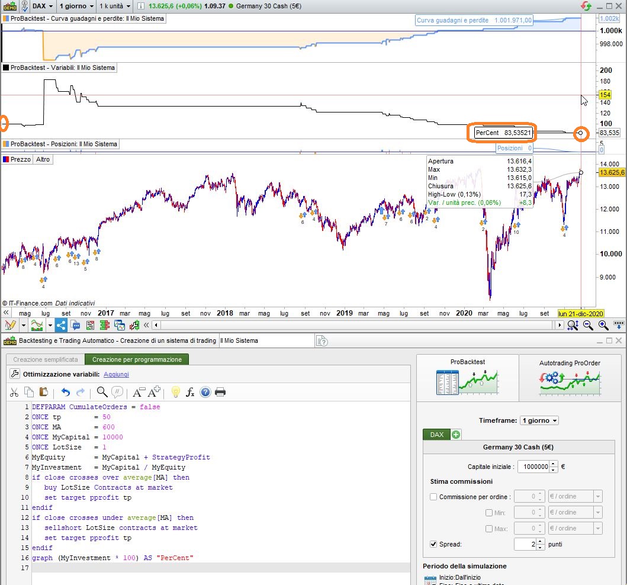Click the Aggiungi link
The height and width of the screenshot is (585, 627).
pos(116,374)
